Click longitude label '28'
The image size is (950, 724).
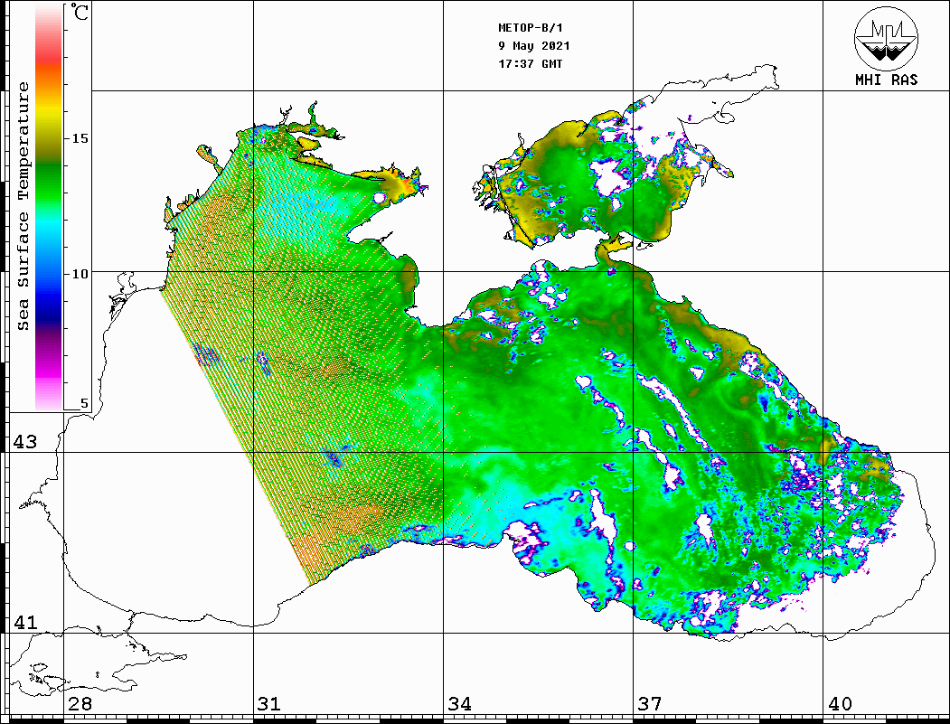[x=80, y=704]
